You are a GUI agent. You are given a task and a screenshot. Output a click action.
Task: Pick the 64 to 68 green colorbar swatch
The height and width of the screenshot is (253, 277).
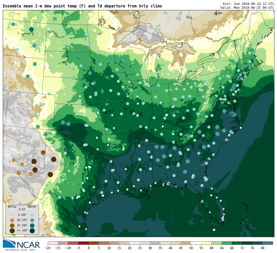(227, 243)
